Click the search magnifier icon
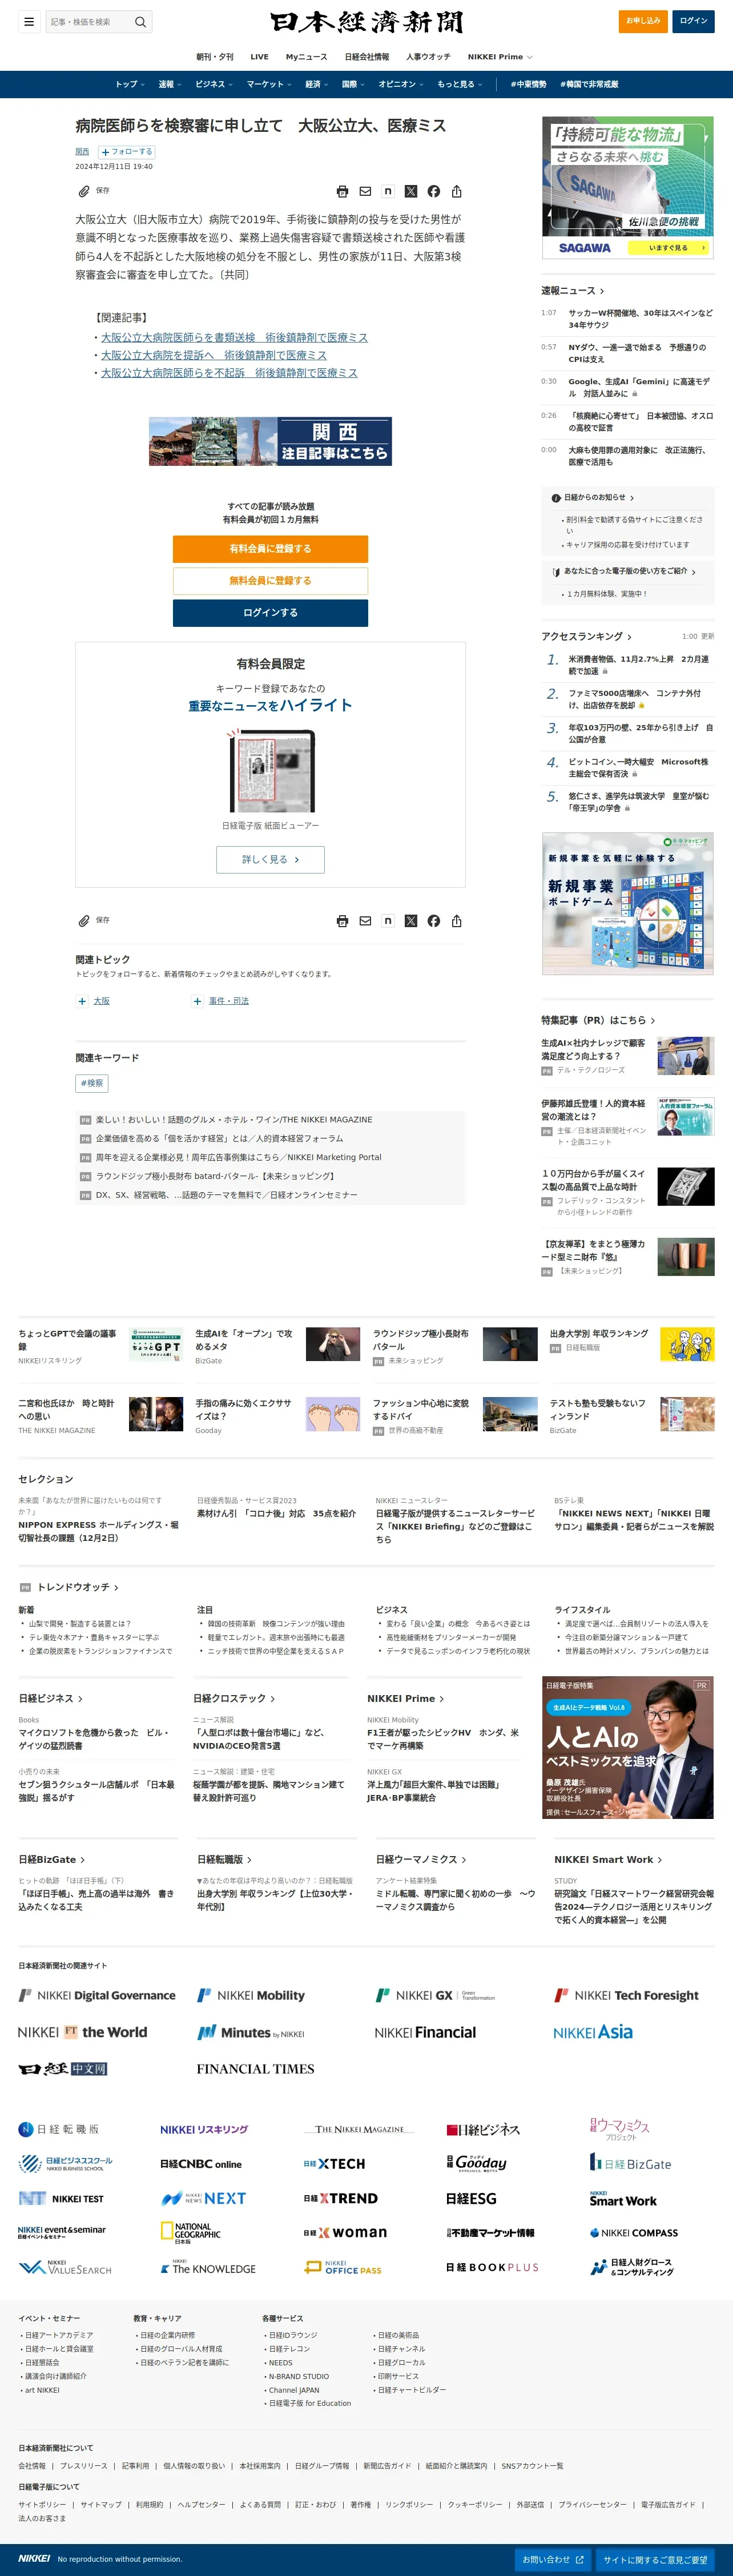Viewport: 733px width, 2576px height. click(140, 22)
